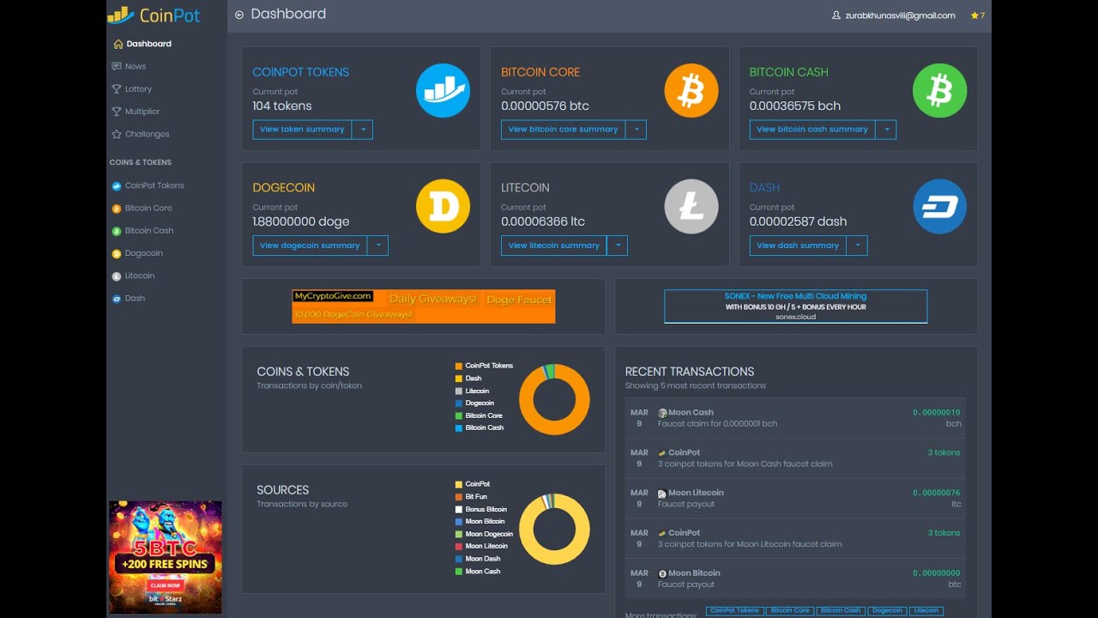Click the silver Litecoin card icon
The height and width of the screenshot is (618, 1098).
(691, 206)
